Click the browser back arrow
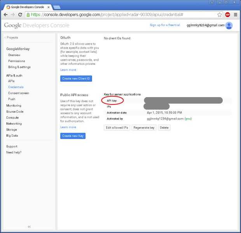This screenshot has height=233, width=241. pos(6,15)
